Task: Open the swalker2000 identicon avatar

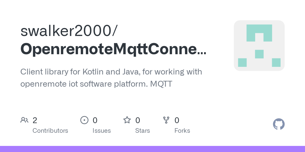Action: click(x=259, y=46)
